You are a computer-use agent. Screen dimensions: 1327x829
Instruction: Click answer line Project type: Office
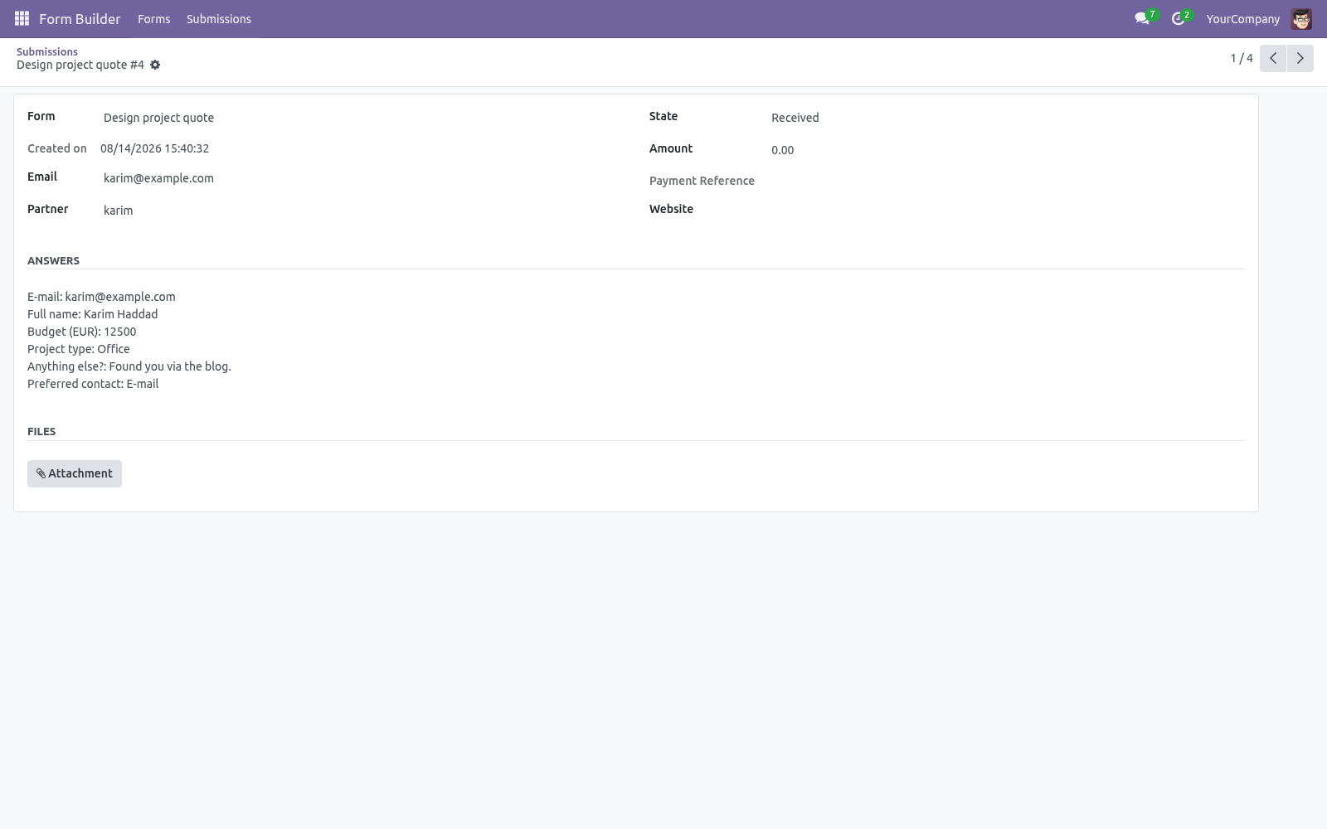pyautogui.click(x=79, y=349)
